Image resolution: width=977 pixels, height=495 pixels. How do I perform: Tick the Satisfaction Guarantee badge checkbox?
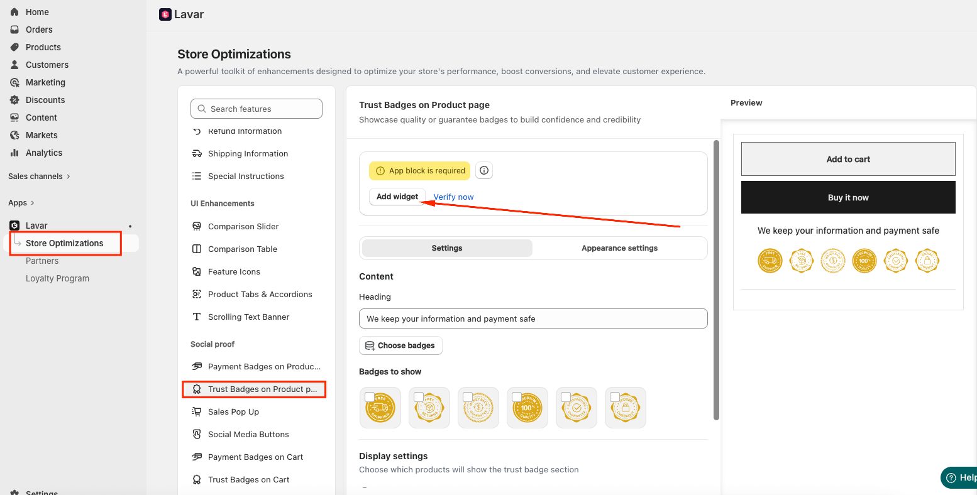tap(566, 397)
